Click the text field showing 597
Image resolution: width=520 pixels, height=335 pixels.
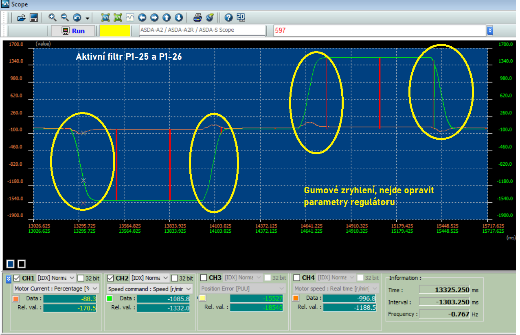[x=379, y=30]
